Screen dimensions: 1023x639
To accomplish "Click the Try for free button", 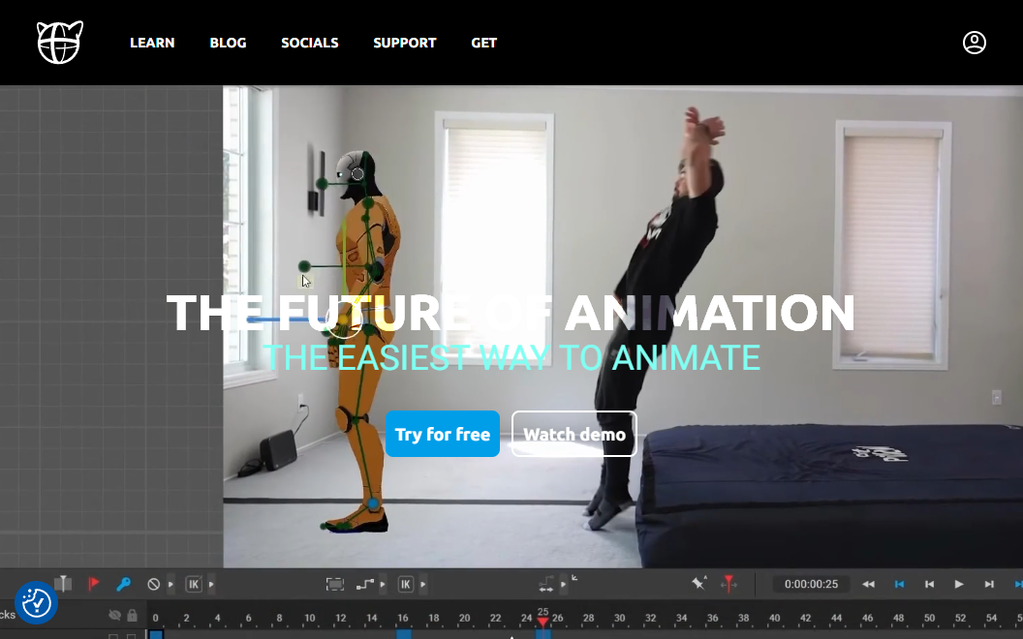I will 443,434.
